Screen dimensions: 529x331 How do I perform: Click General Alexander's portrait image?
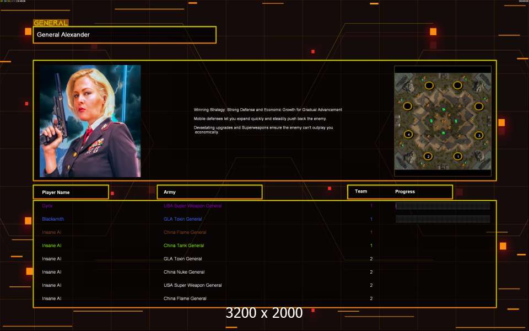click(x=90, y=121)
